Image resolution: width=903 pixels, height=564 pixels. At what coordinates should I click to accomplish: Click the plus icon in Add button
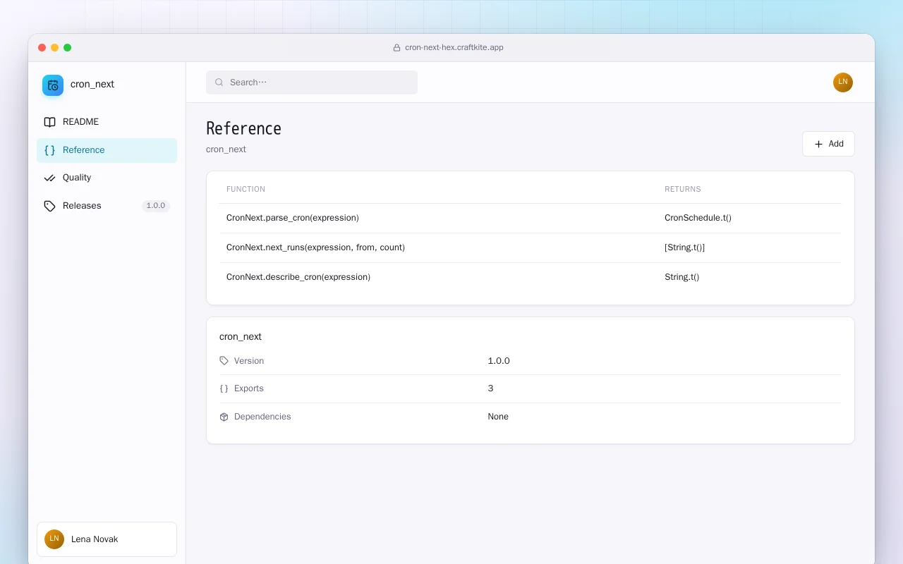tap(818, 144)
